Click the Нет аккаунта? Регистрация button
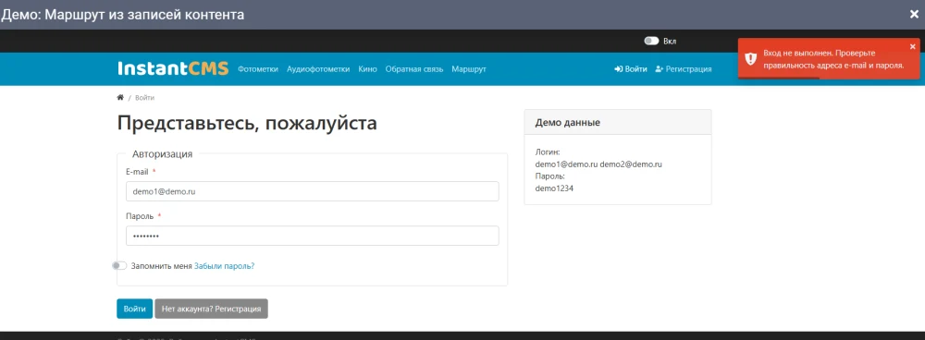 tap(211, 309)
